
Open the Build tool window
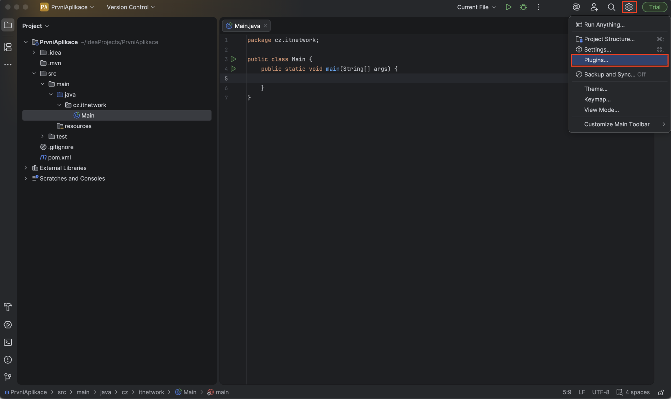[x=8, y=307]
